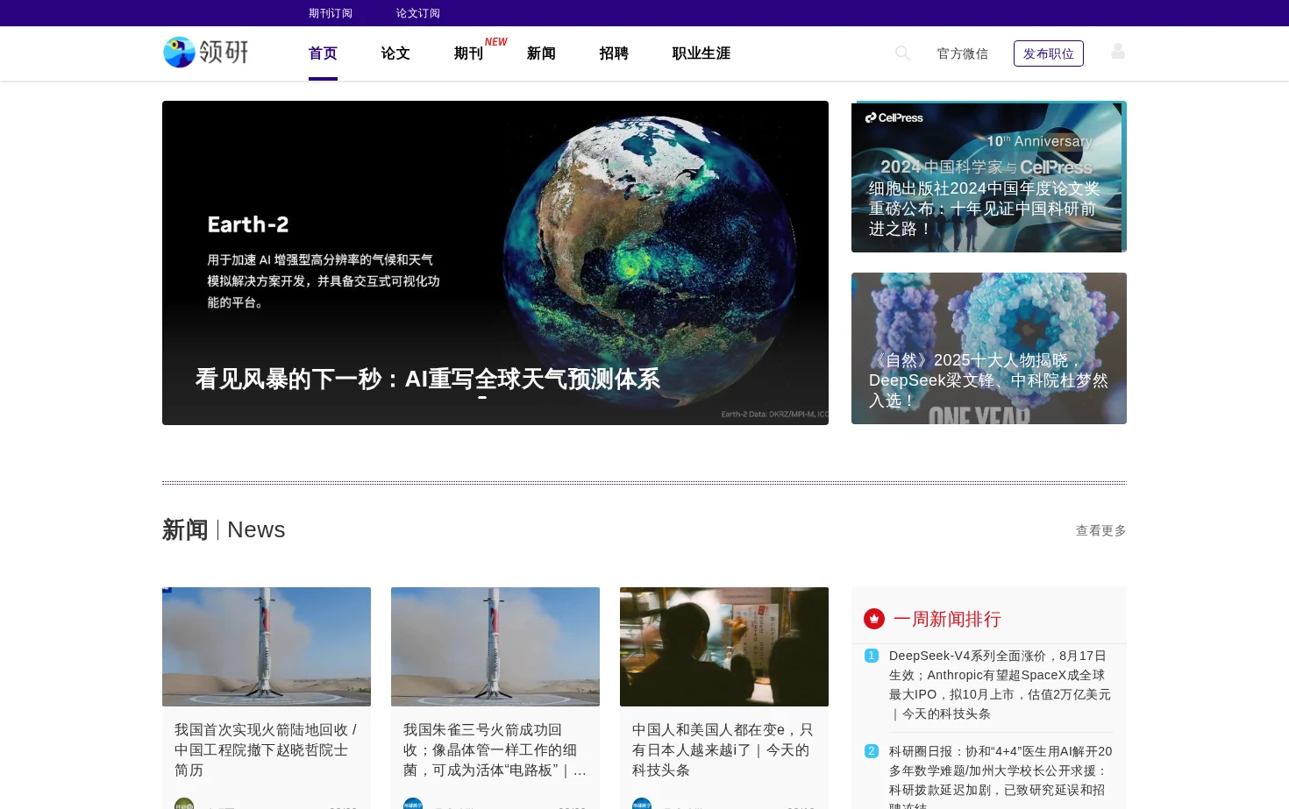Click the 一周新闻排行 heading
Viewport: 1289px width, 809px height.
pyautogui.click(x=947, y=619)
